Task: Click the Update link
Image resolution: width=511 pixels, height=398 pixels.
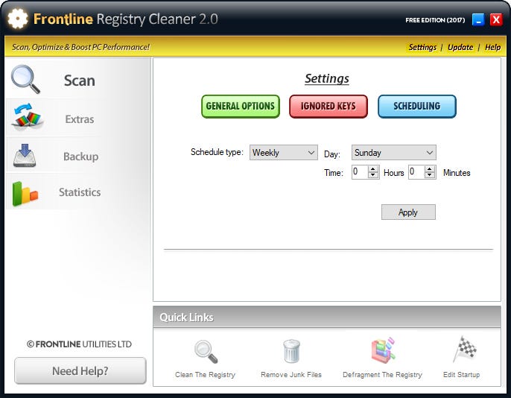Action: click(460, 47)
